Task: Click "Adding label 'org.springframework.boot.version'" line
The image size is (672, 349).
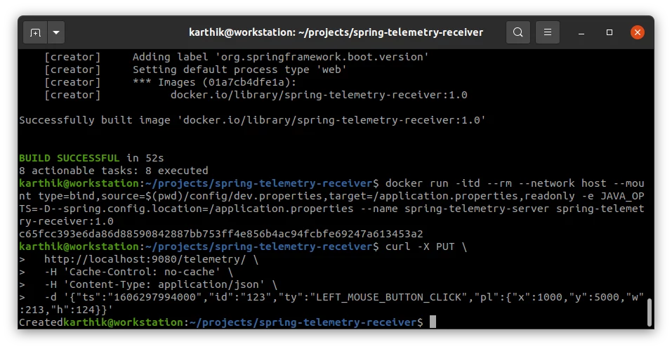Action: click(281, 57)
